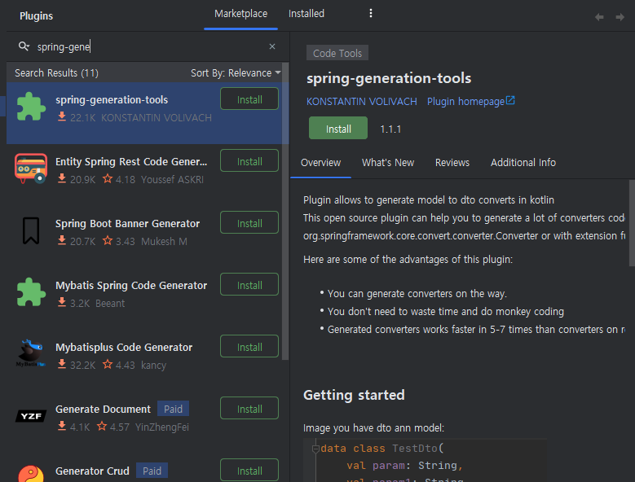Click star rating icon for Generate Document
The width and height of the screenshot is (635, 482).
tap(102, 426)
